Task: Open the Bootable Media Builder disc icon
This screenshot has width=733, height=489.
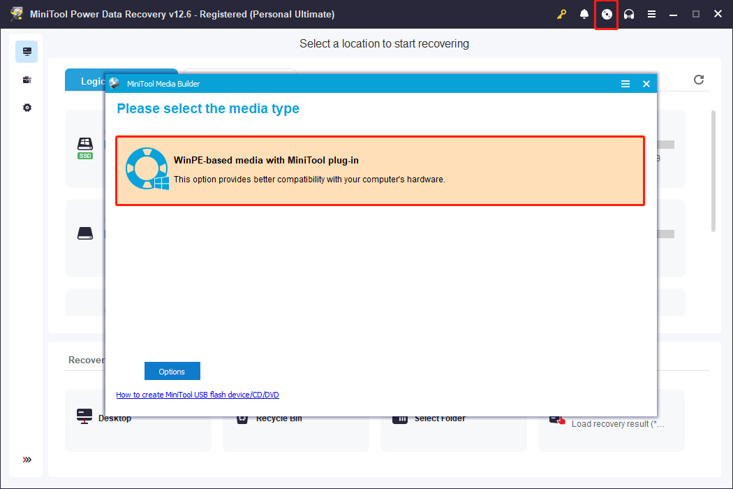Action: [x=606, y=14]
